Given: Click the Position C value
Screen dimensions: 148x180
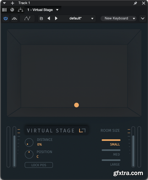Looking at the screenshot, I should 38,157.
